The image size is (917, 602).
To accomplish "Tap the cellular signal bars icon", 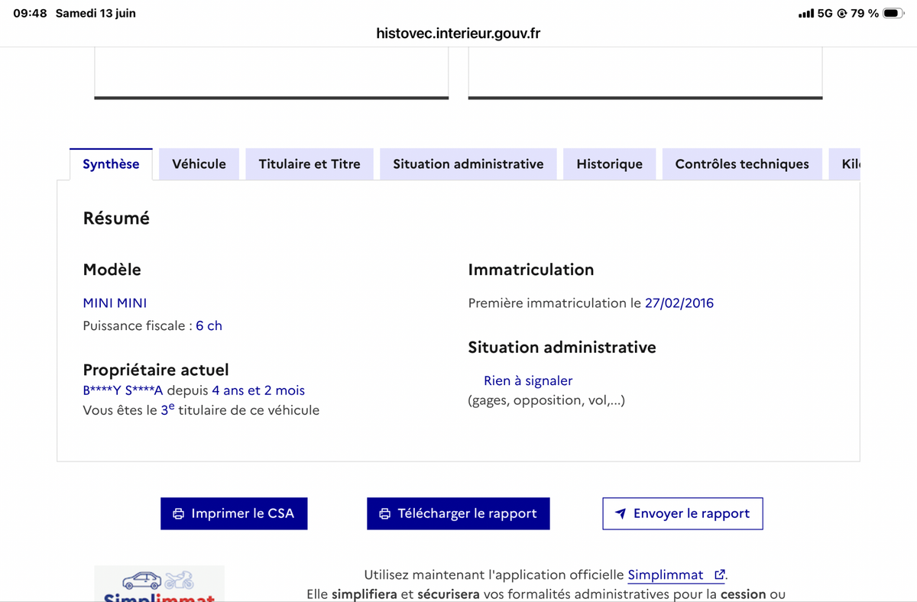I will coord(805,14).
